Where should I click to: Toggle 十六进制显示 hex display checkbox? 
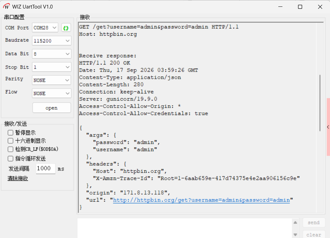[11, 141]
